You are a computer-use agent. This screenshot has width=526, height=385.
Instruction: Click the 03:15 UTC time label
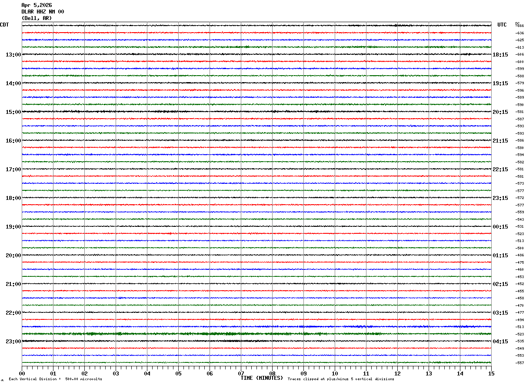point(500,313)
